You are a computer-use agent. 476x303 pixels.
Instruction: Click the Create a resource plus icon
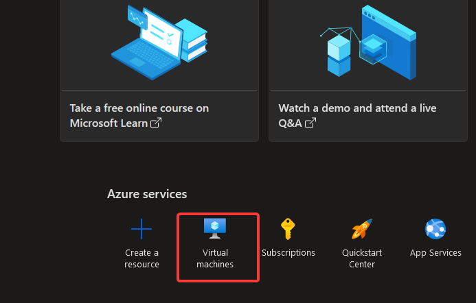141,229
